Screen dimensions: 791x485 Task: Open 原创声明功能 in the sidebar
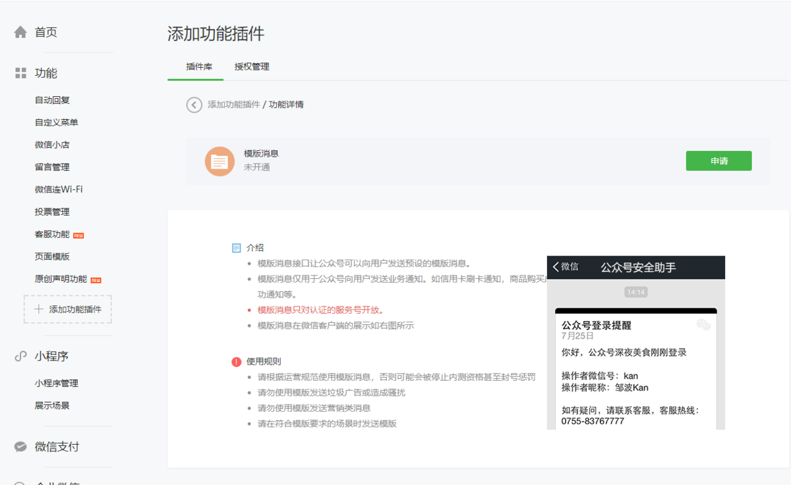[61, 279]
